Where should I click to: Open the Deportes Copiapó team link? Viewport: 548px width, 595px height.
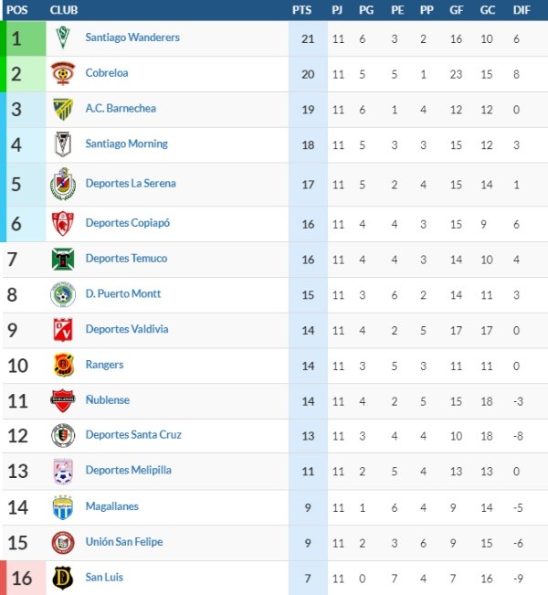point(128,222)
